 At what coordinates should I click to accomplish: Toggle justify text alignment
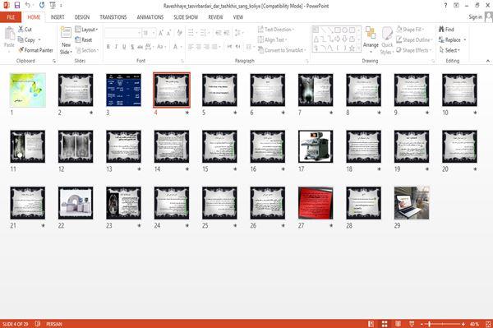pyautogui.click(x=214, y=47)
